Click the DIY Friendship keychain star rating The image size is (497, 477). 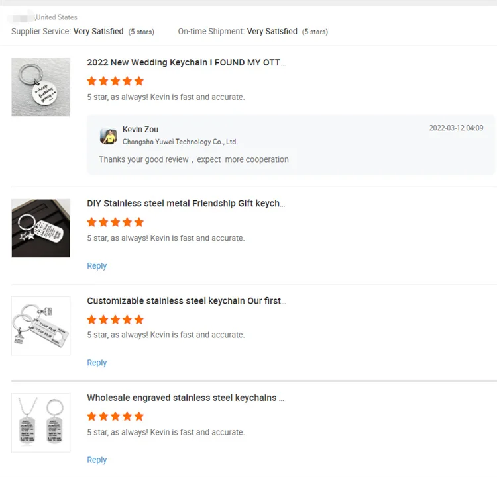click(115, 222)
